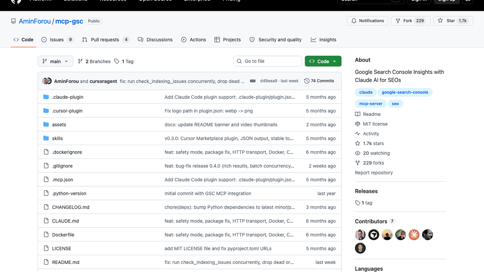Click AminForou avatar in commit row

pyautogui.click(x=45, y=81)
